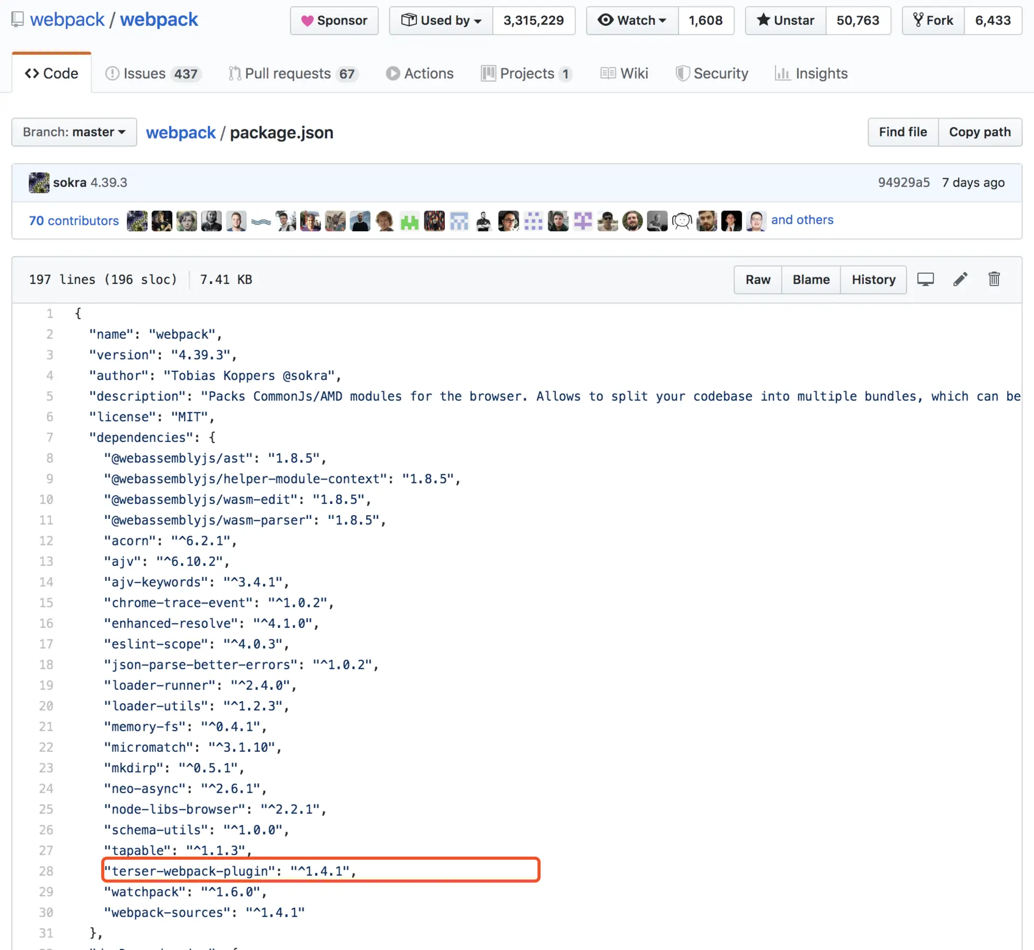
Task: Open the desktop icon in file toolbar
Action: pos(925,279)
